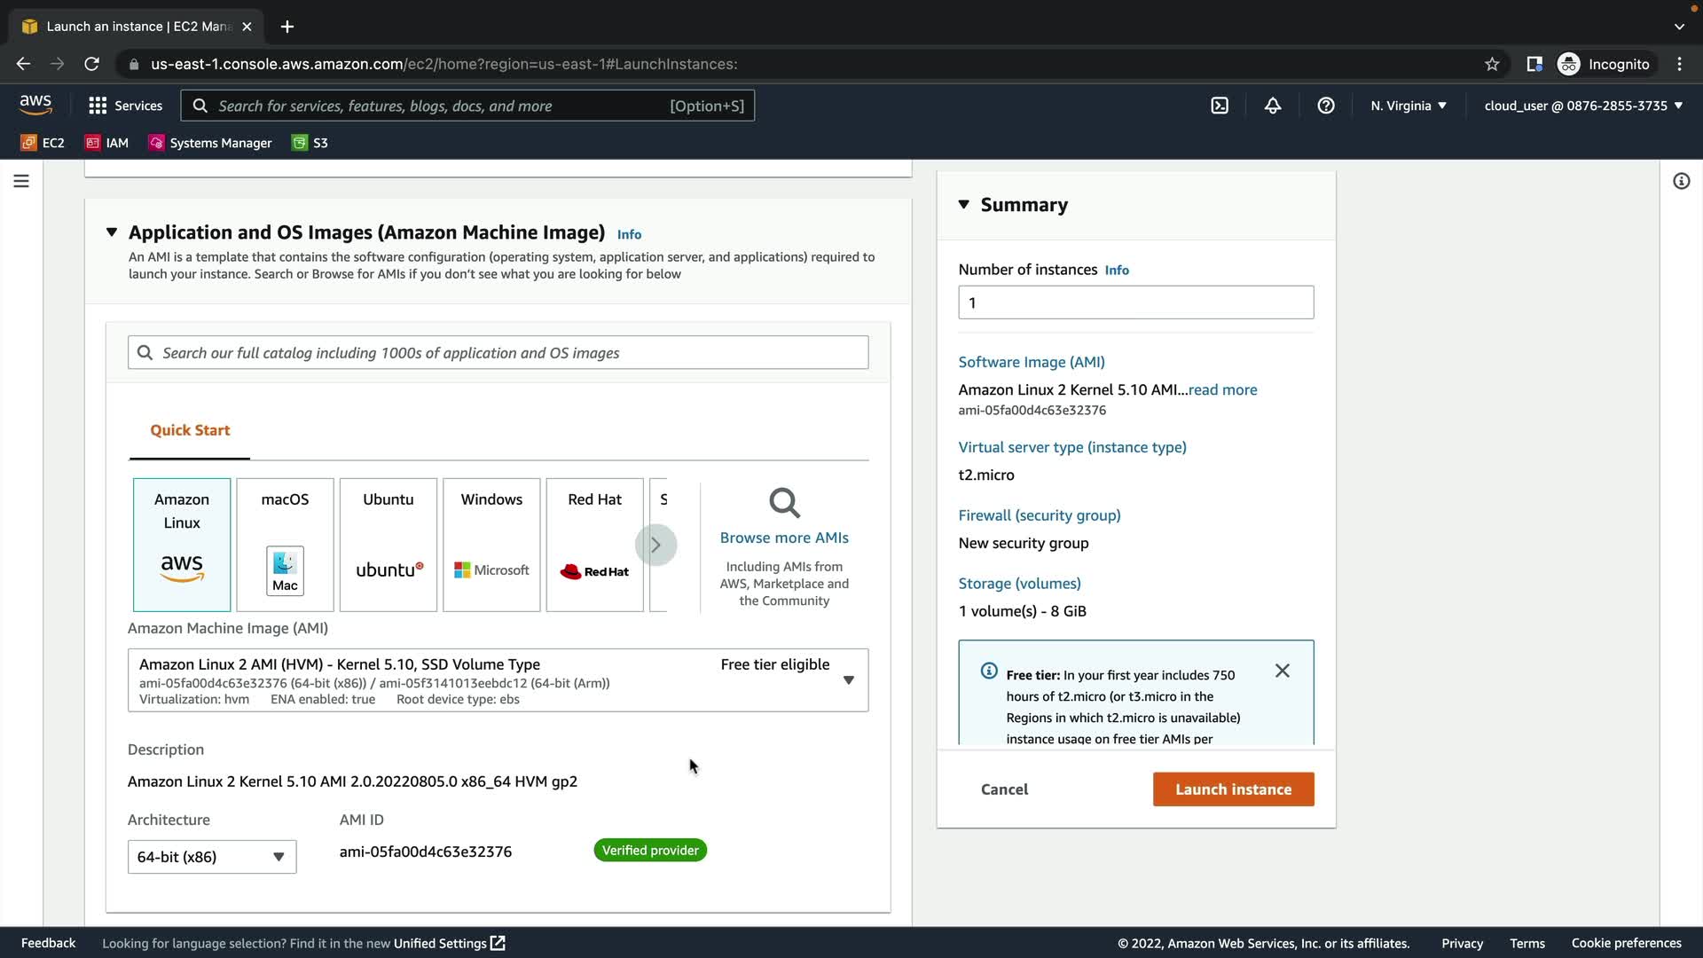This screenshot has width=1703, height=958.
Task: Open the S3 bookmark shortcut
Action: click(310, 143)
